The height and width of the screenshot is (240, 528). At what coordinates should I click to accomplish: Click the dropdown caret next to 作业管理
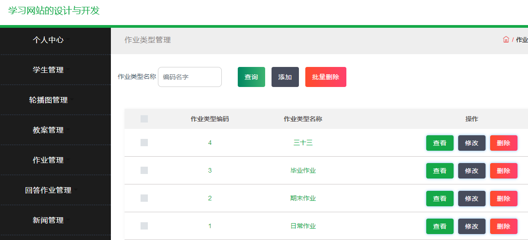coord(68,159)
